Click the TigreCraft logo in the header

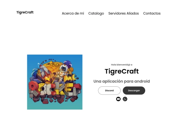click(x=25, y=12)
